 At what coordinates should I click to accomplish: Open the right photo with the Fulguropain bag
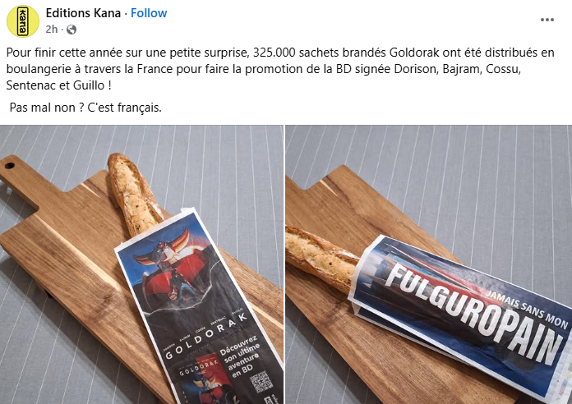429,264
